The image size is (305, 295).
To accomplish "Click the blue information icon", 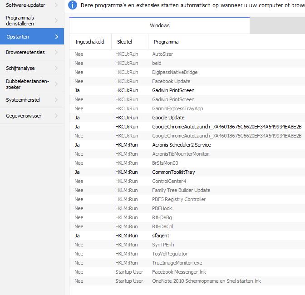I will tap(73, 5).
